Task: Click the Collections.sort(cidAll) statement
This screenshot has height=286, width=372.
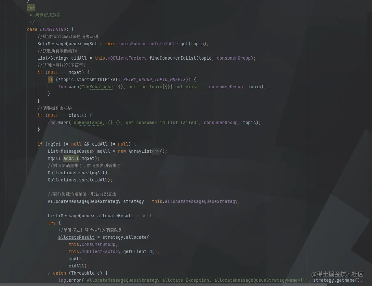Action: click(80, 180)
